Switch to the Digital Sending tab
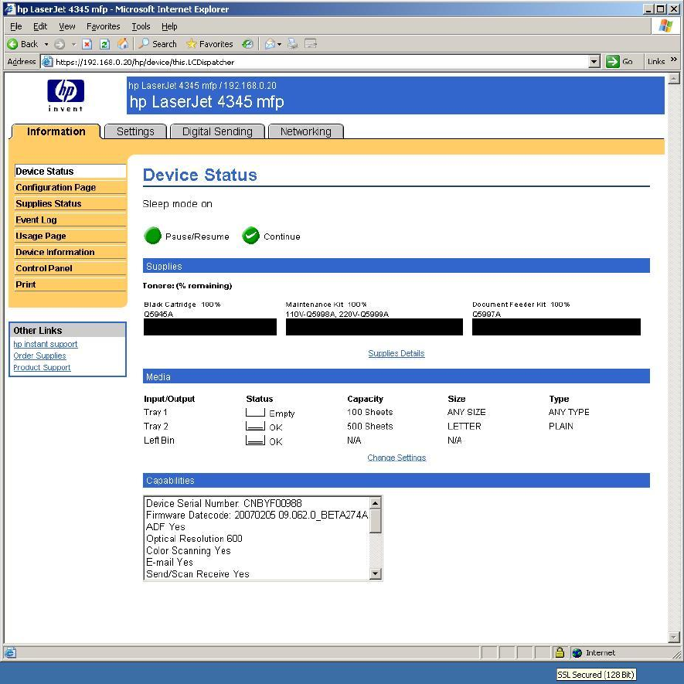The image size is (684, 684). tap(217, 131)
